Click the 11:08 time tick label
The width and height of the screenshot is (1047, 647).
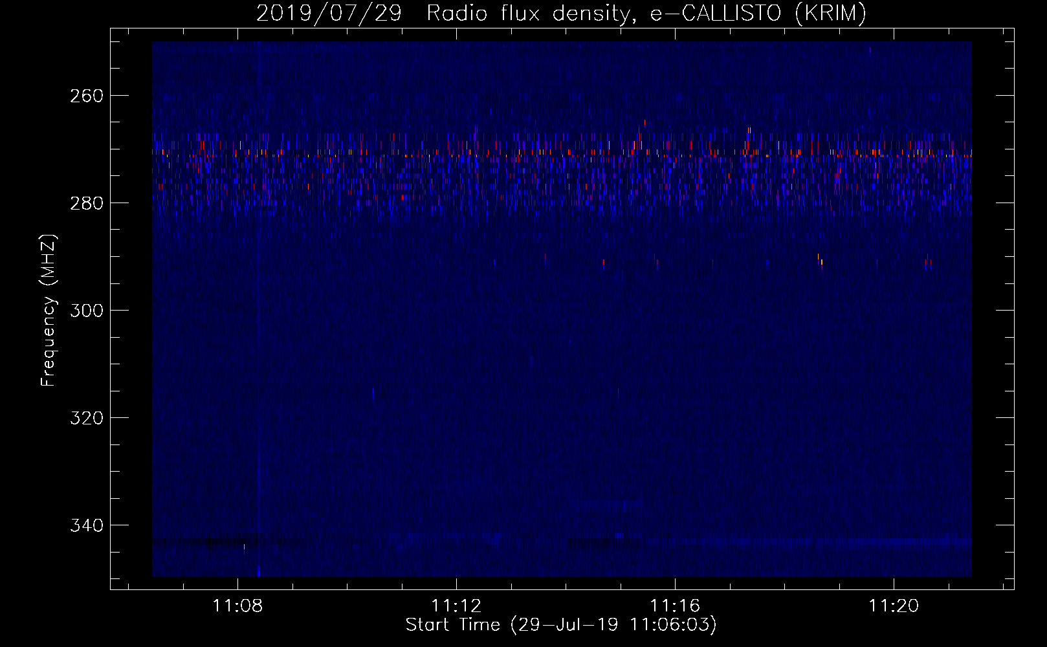(x=237, y=606)
